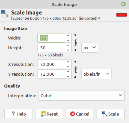This screenshot has height=123, width=129.
Task: Decrease Height with the down arrow
Action: click(x=68, y=50)
